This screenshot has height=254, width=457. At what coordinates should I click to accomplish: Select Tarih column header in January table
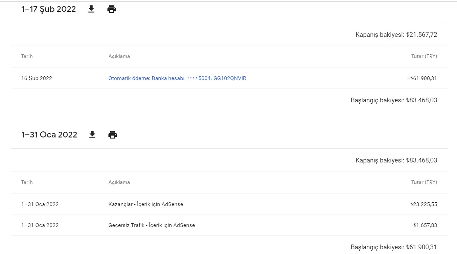click(27, 182)
